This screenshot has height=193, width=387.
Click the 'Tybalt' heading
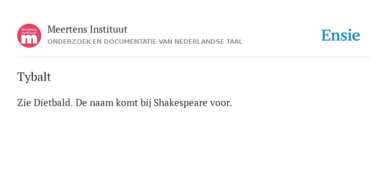pyautogui.click(x=34, y=77)
